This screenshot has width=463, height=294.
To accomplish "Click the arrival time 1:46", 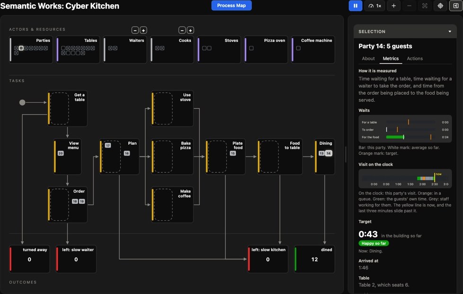I will point(363,268).
